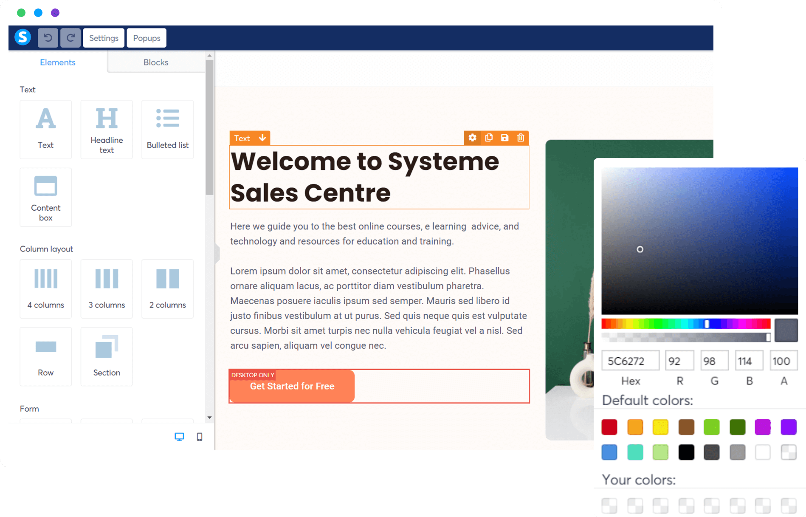This screenshot has height=517, width=806.
Task: Open the Settings panel
Action: coord(103,37)
